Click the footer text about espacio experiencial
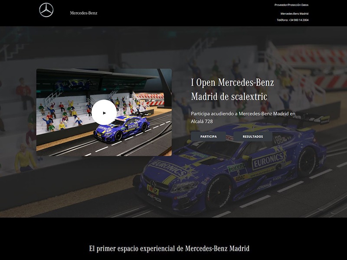Viewport: 347px width, 260px height. point(170,249)
